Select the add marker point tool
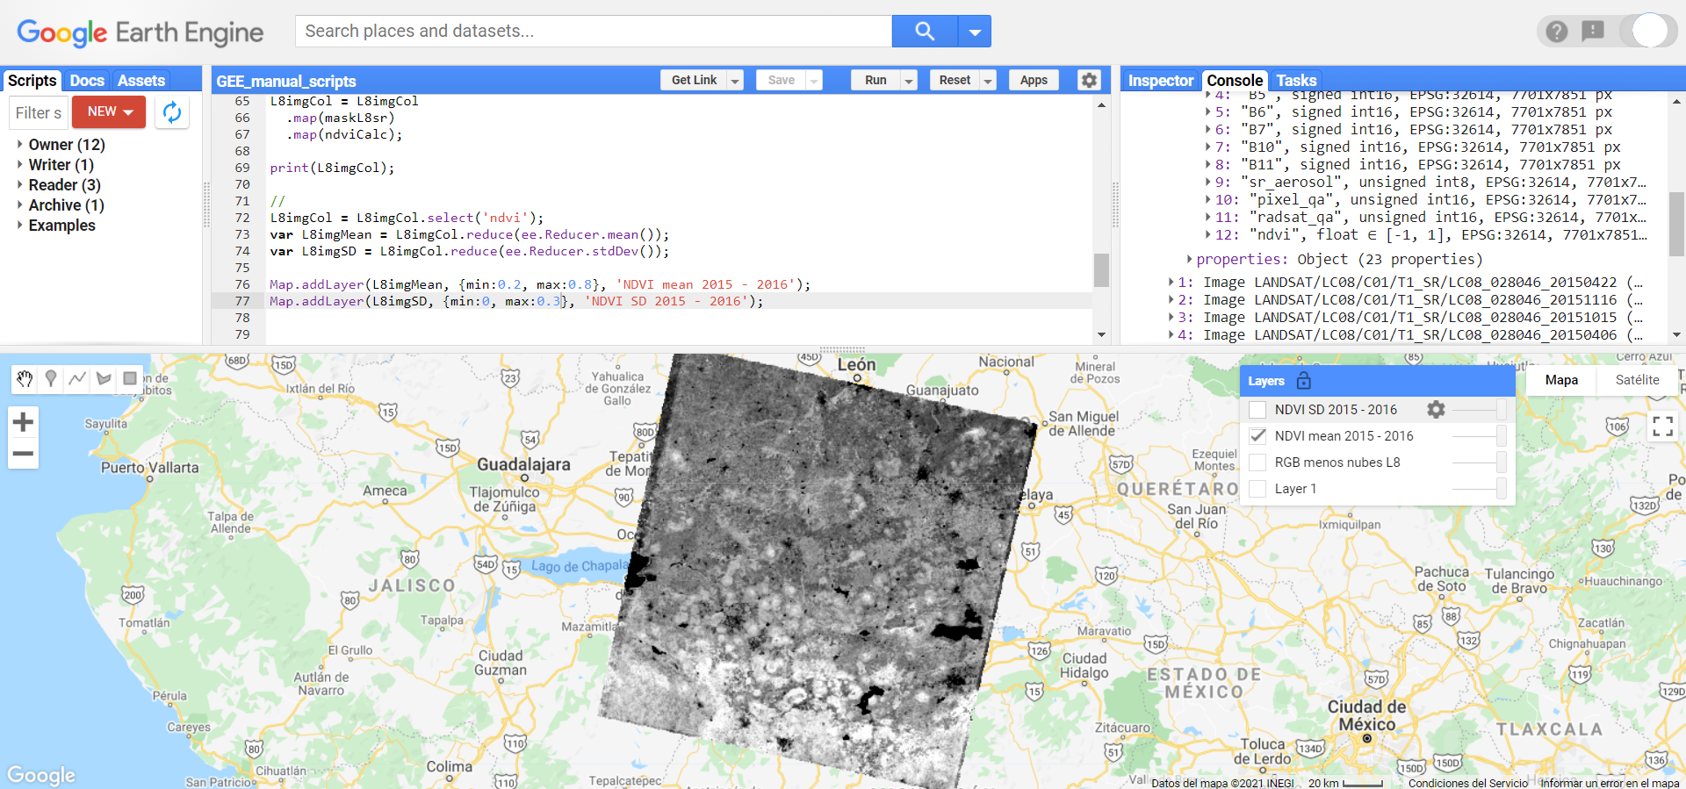Viewport: 1686px width, 789px height. click(51, 378)
